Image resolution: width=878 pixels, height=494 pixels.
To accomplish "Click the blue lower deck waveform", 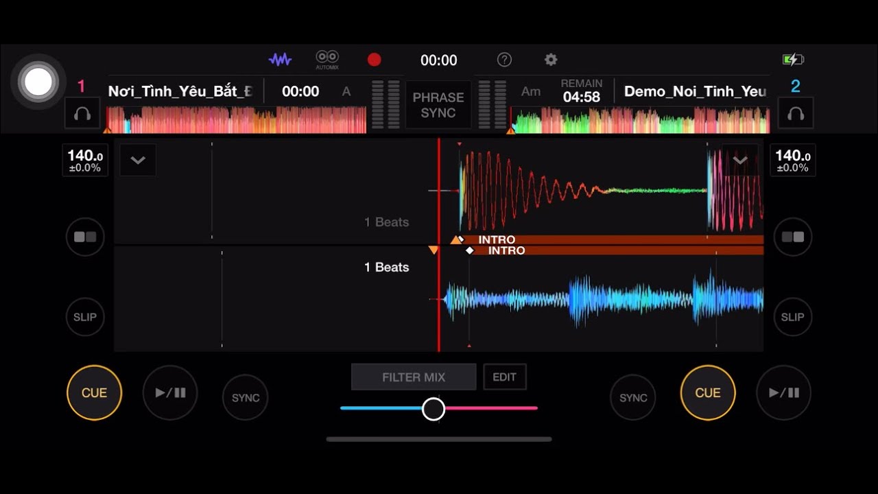I will 604,300.
